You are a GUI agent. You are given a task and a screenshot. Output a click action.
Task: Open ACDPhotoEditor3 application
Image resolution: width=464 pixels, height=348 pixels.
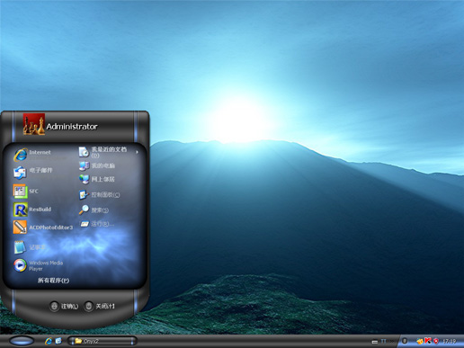(x=43, y=228)
